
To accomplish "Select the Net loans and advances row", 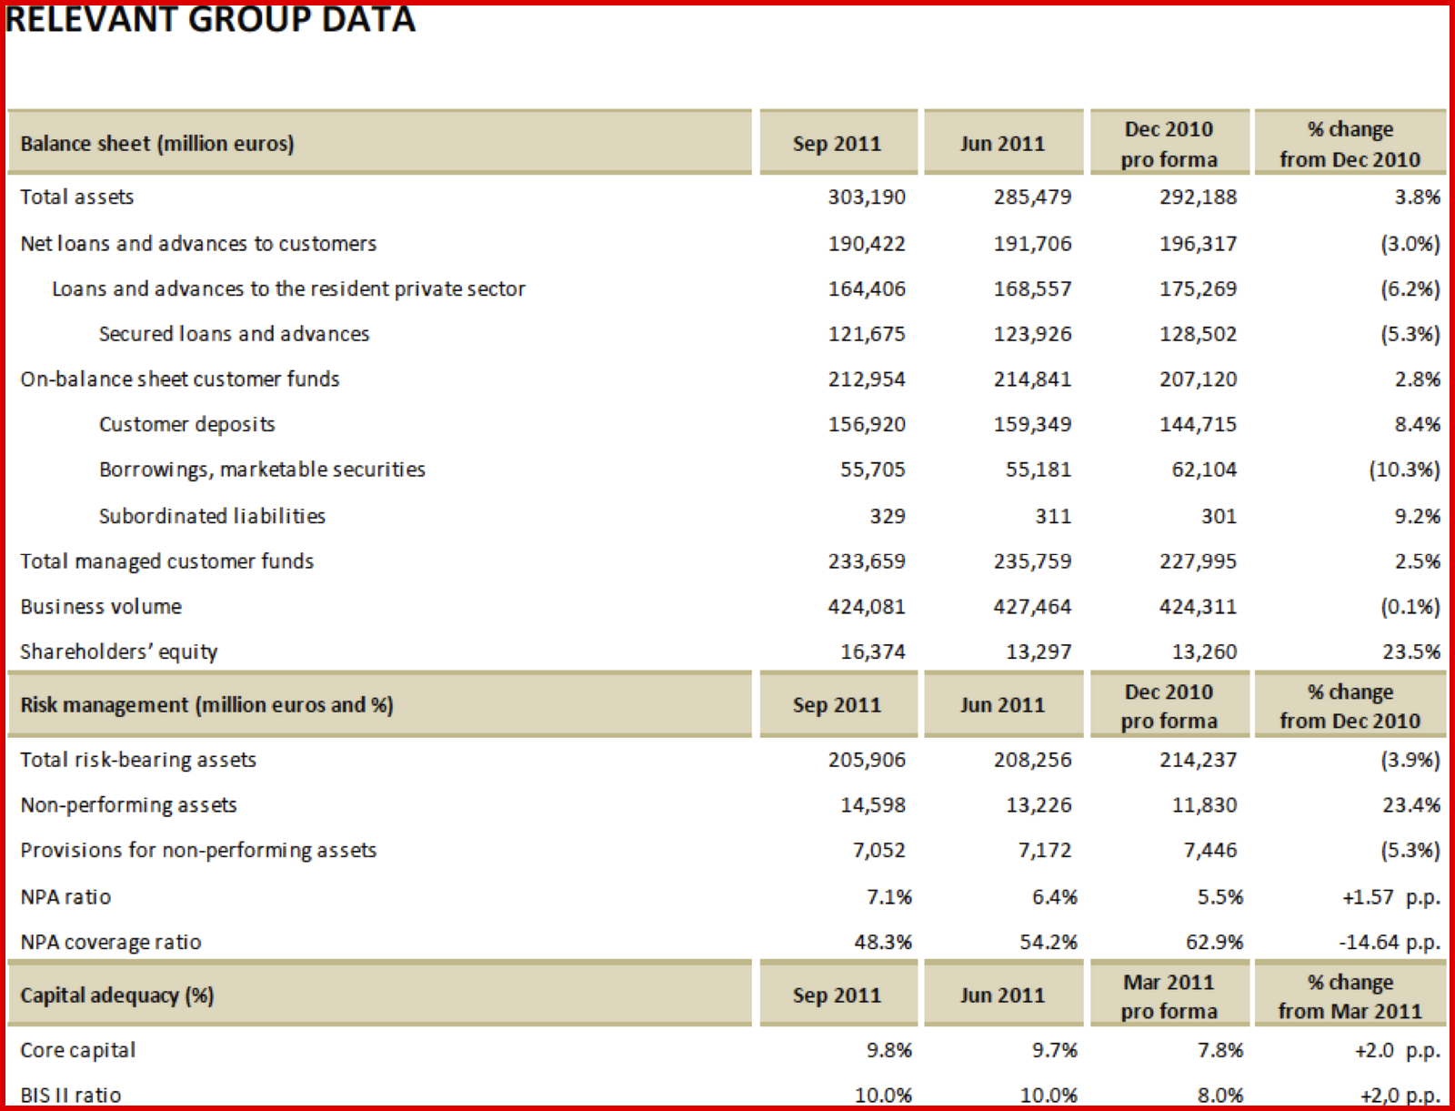I will [x=198, y=243].
